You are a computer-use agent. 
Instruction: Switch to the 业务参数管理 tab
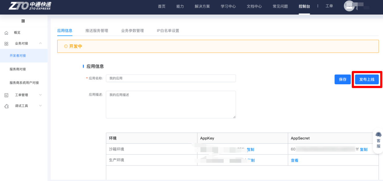tap(132, 31)
